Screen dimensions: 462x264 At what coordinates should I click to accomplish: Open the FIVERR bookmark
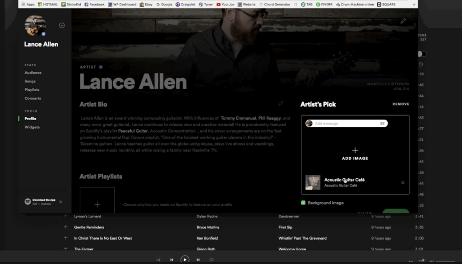click(324, 5)
